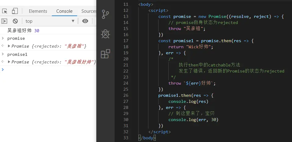Open the top context dropdown
This screenshot has height=142, width=292.
(50, 21)
